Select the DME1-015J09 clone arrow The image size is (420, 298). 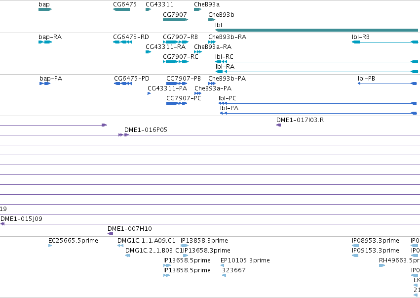(2, 224)
